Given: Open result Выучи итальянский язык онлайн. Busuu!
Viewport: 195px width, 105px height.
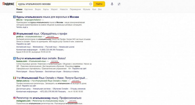Looking at the screenshot, I should 41,58.
